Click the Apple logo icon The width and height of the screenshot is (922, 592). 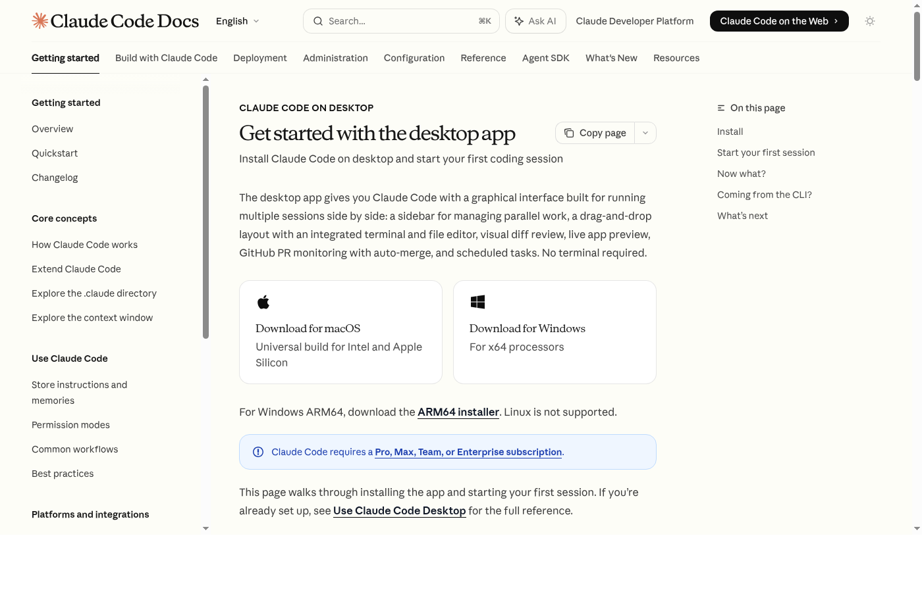point(263,302)
